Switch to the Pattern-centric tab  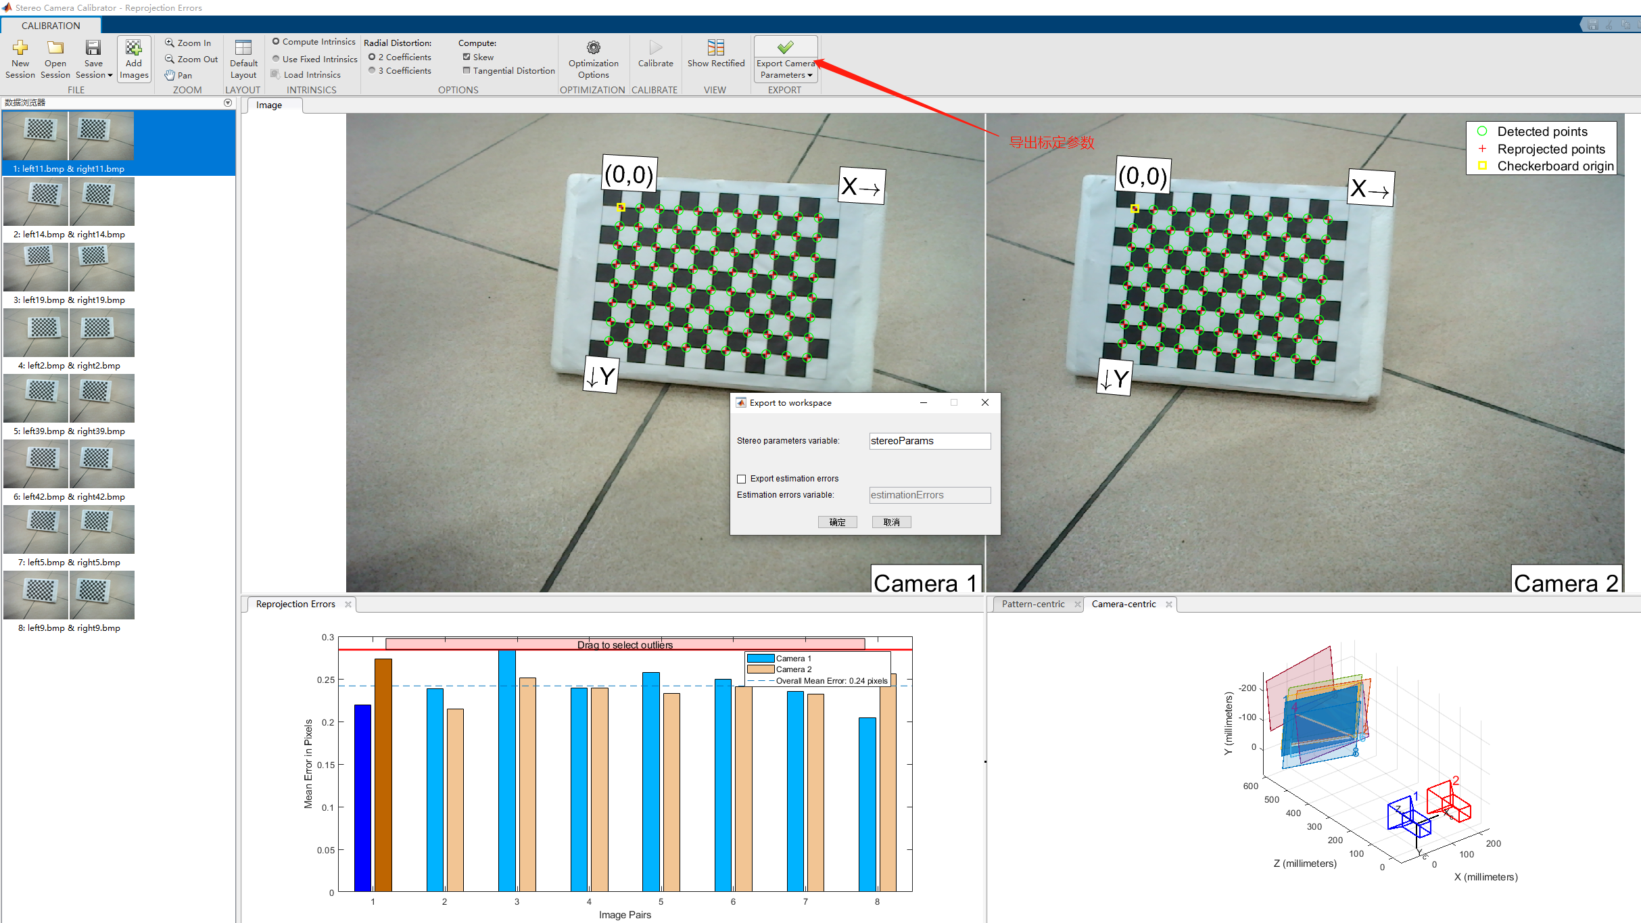(x=1032, y=604)
